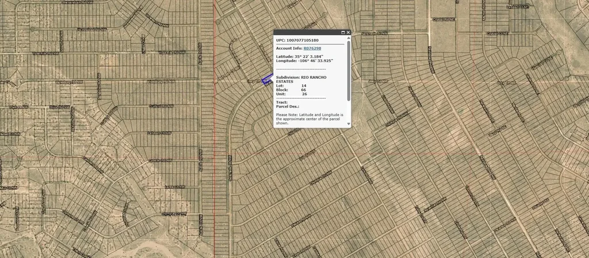Screen dimensions: 589x258
Task: Click the Unit 26 line in popup
Action: [x=292, y=94]
